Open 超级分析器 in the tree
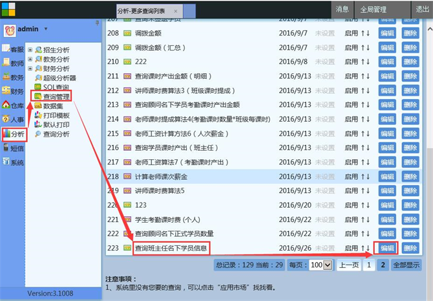This screenshot has height=301, width=433. [x=55, y=78]
